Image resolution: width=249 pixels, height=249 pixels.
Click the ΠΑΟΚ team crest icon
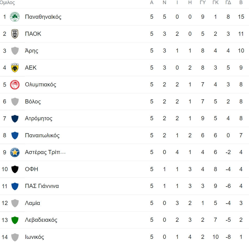pyautogui.click(x=15, y=34)
